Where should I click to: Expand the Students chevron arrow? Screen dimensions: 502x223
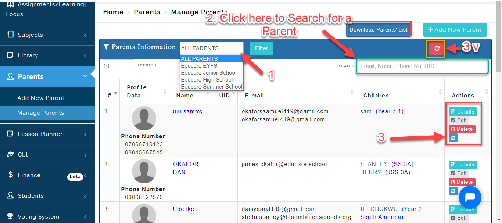coord(85,196)
